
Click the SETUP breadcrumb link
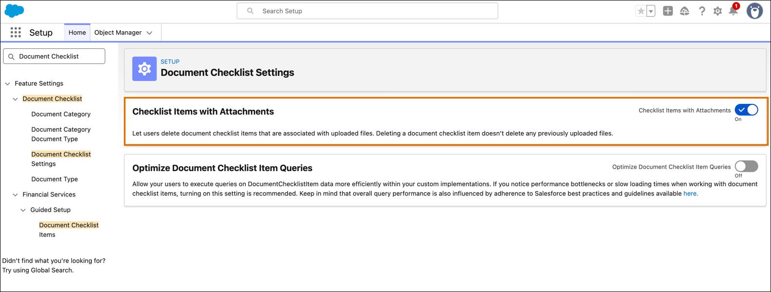(170, 62)
